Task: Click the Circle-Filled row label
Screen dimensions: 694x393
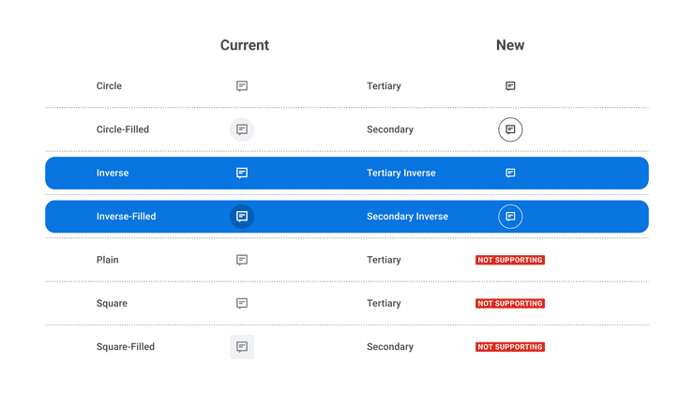Action: [x=123, y=129]
